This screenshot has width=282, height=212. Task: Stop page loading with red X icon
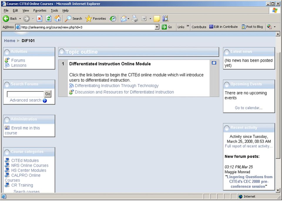point(40,19)
